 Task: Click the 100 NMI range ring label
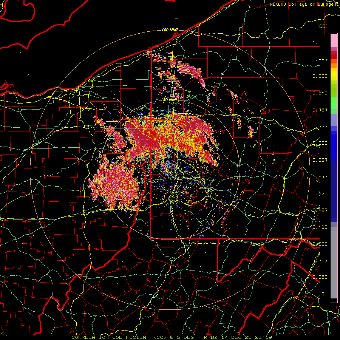click(x=170, y=30)
